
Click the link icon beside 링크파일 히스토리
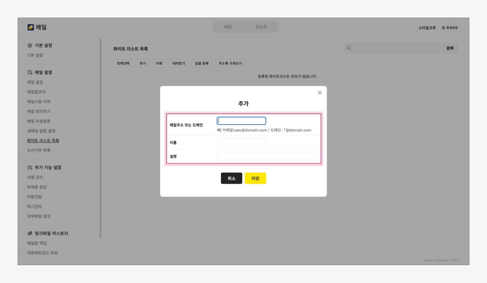30,233
